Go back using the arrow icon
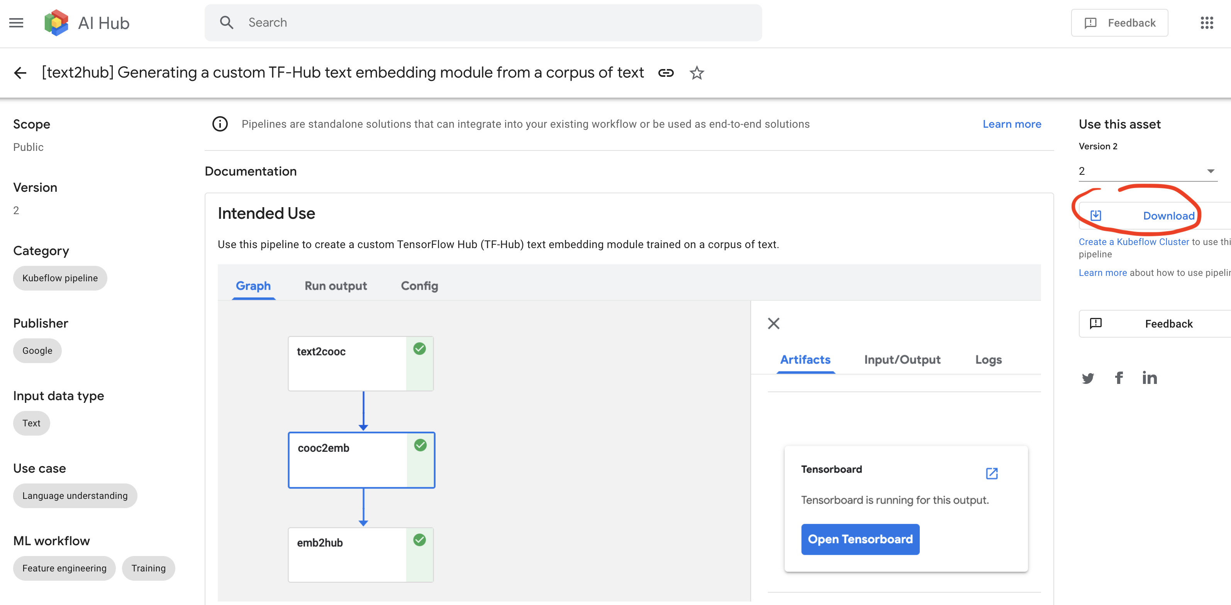The width and height of the screenshot is (1231, 605). tap(20, 73)
